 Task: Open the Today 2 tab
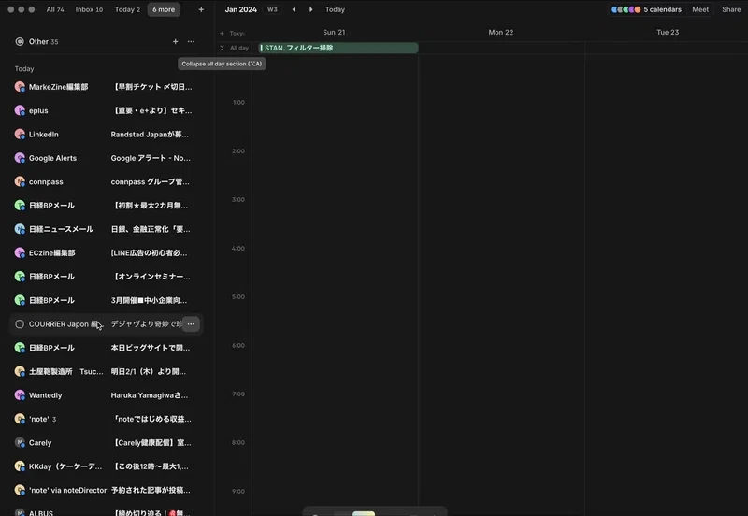(x=127, y=9)
